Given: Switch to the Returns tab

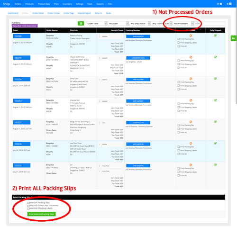Looking at the screenshot, I should click(x=98, y=13).
